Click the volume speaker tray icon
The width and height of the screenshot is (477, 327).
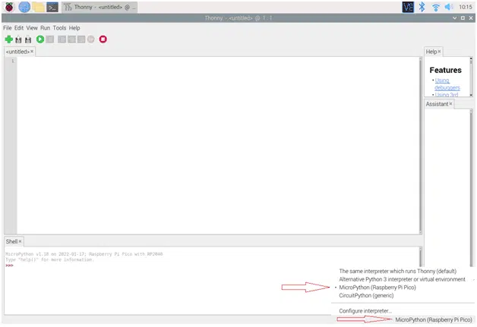[x=449, y=7]
